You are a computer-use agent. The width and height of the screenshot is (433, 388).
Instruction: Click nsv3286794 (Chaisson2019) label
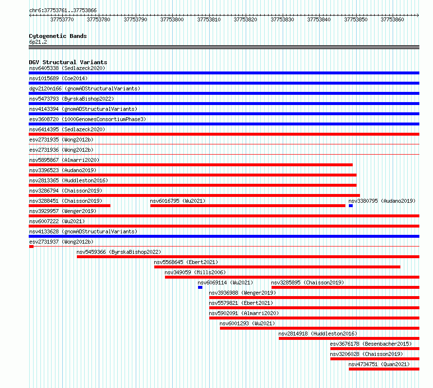[66, 191]
